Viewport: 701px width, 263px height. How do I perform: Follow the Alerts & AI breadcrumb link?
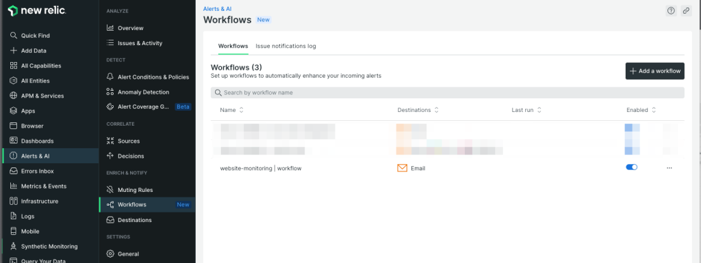click(x=217, y=8)
